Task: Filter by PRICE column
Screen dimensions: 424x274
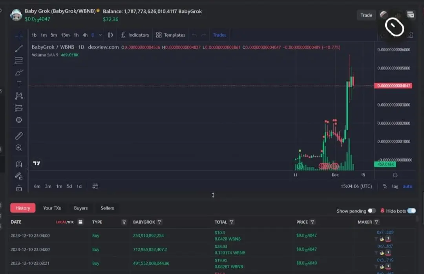Action: 313,222
